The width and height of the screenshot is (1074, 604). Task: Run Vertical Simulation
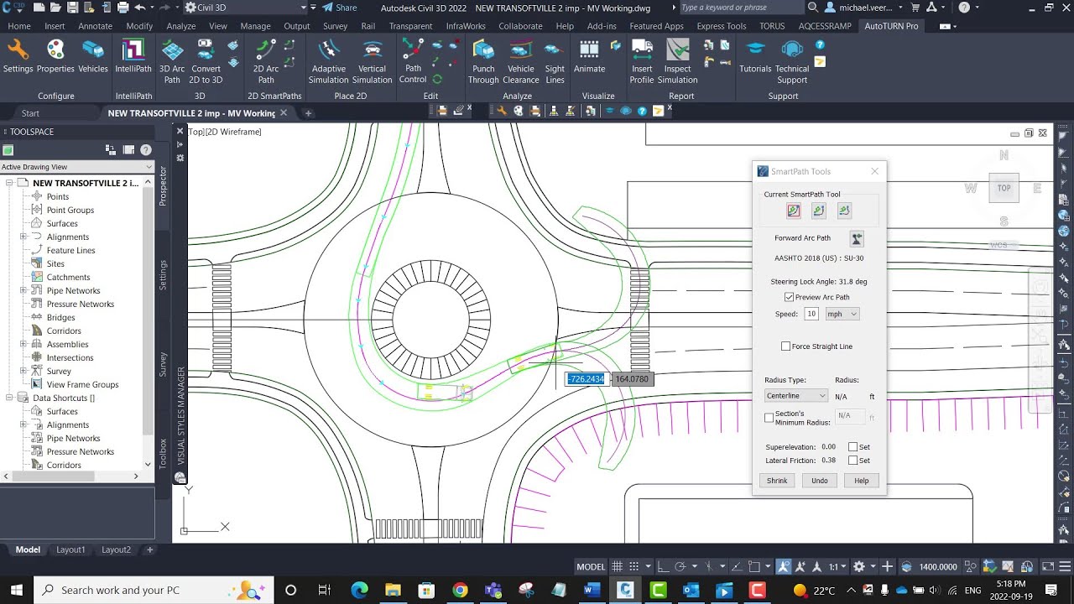373,62
